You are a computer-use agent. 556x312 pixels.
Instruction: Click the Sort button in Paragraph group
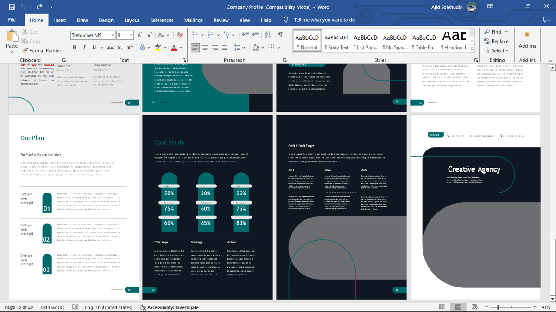[268, 35]
